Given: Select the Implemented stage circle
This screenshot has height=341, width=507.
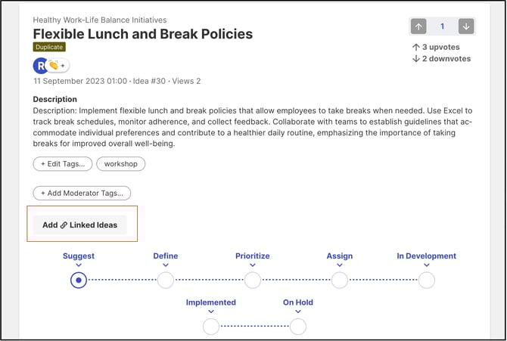Looking at the screenshot, I should [x=211, y=327].
